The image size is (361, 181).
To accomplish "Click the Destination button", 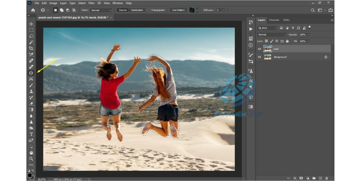I will pyautogui.click(x=137, y=10).
